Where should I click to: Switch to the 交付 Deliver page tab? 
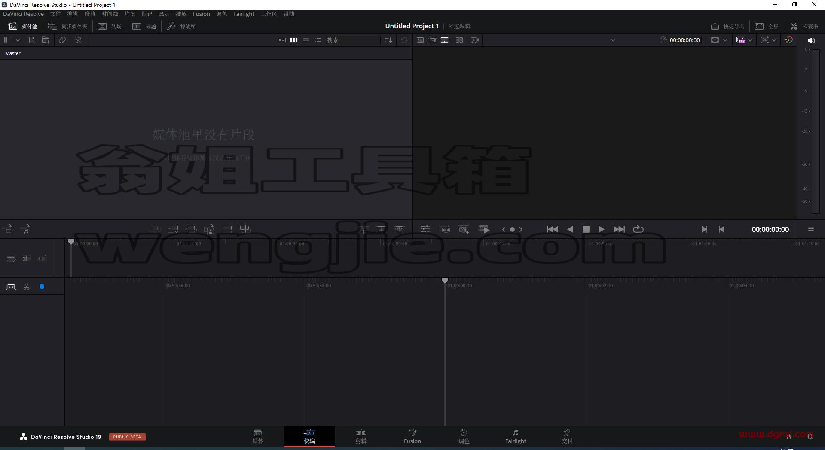[x=567, y=436]
